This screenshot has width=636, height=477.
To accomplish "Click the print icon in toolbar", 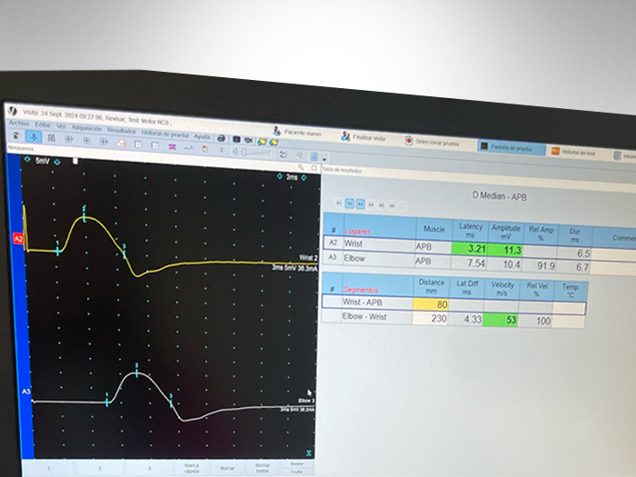I will pos(221,139).
